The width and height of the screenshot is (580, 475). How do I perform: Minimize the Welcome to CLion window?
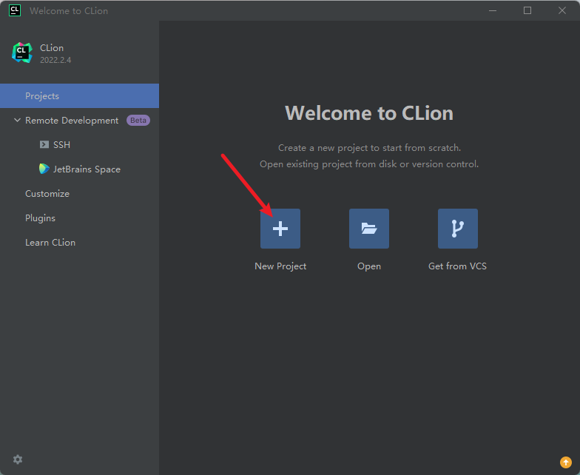tap(493, 10)
